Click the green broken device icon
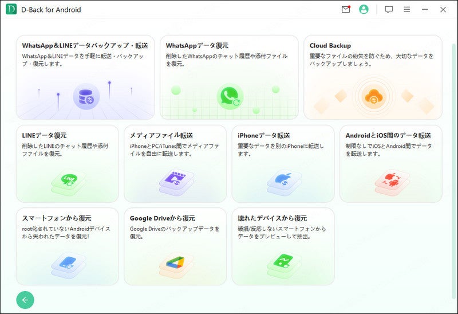Viewport: 458px width, 314px height. (284, 265)
